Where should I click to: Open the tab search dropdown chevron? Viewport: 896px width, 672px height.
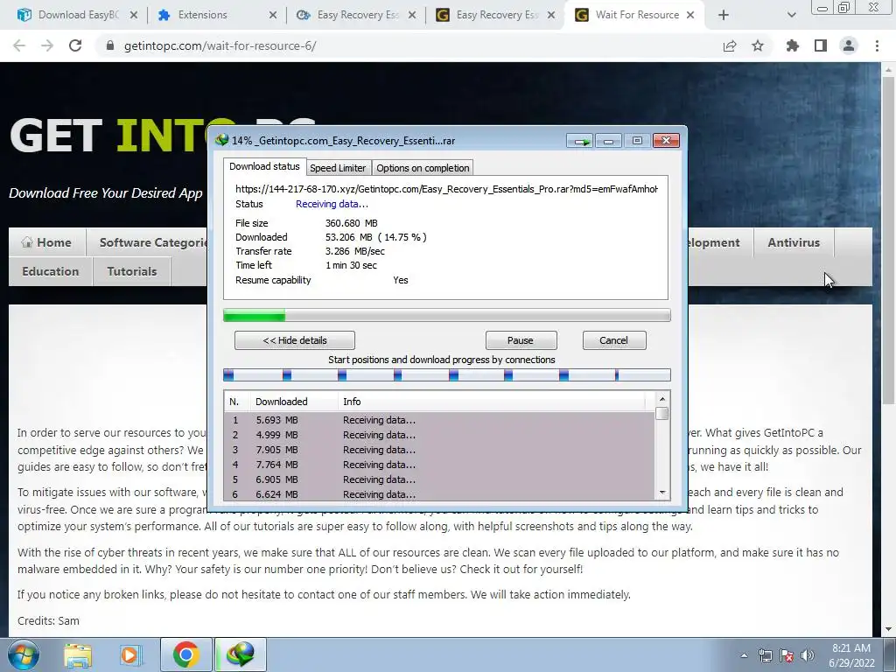coord(791,15)
